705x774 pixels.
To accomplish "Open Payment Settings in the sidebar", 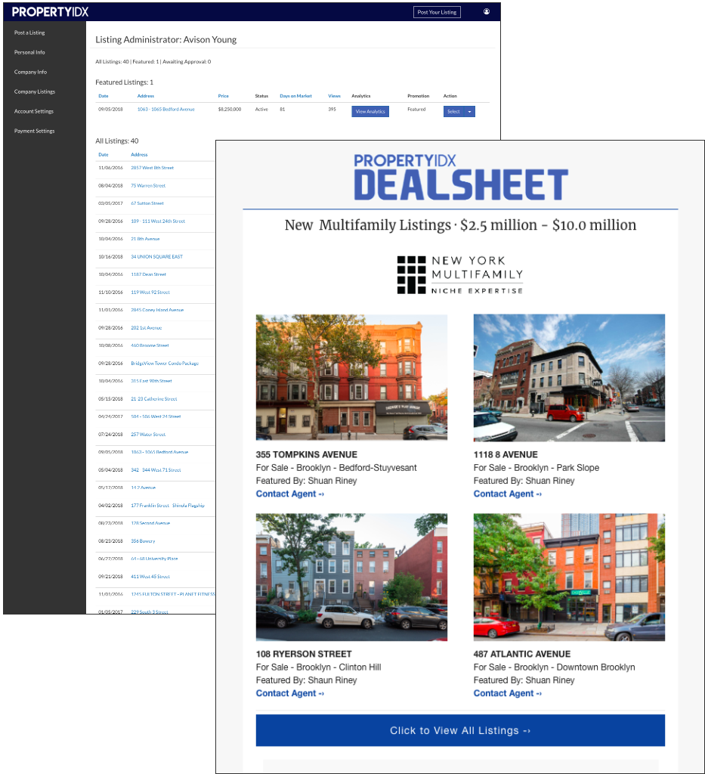I will [x=35, y=132].
